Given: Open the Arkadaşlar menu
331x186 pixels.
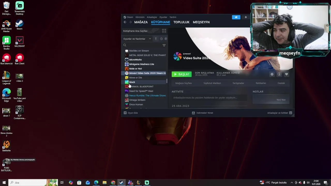Looking at the screenshot, I should (x=152, y=17).
